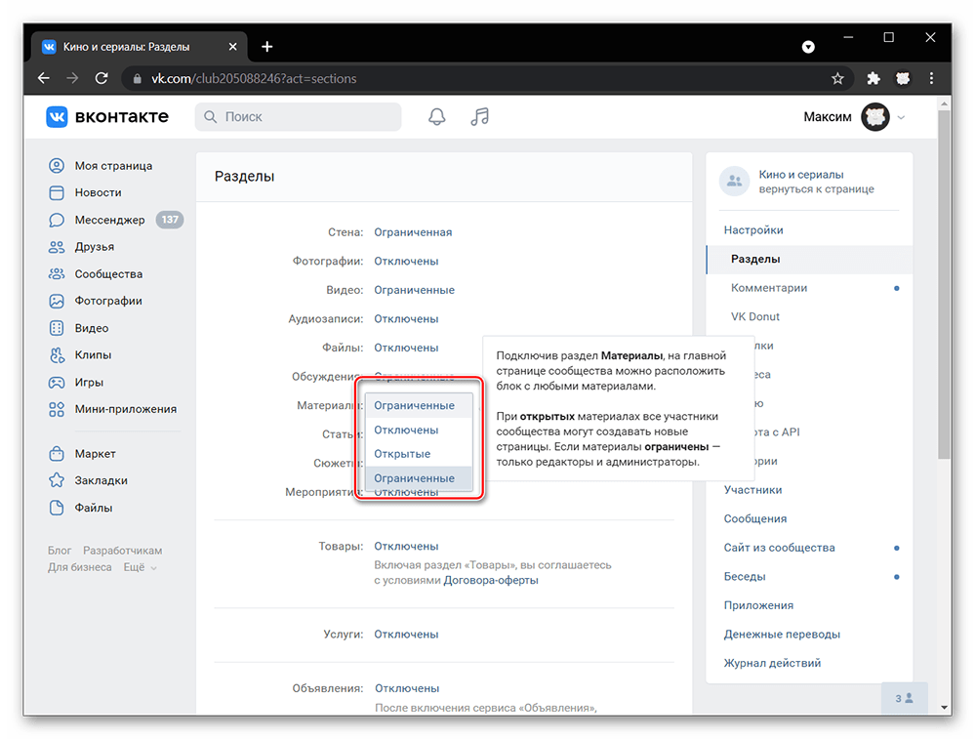Open Разработчикам footer link
Screen dimensions: 975x739
tap(123, 551)
